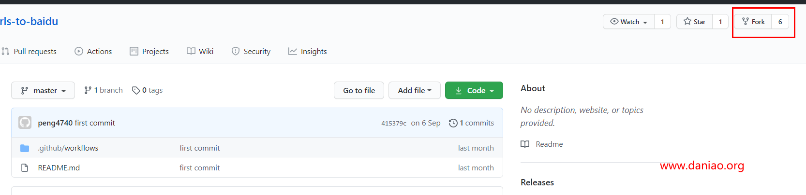Screen dimensions: 806x195
Task: View the 0 tags link
Action: (148, 90)
